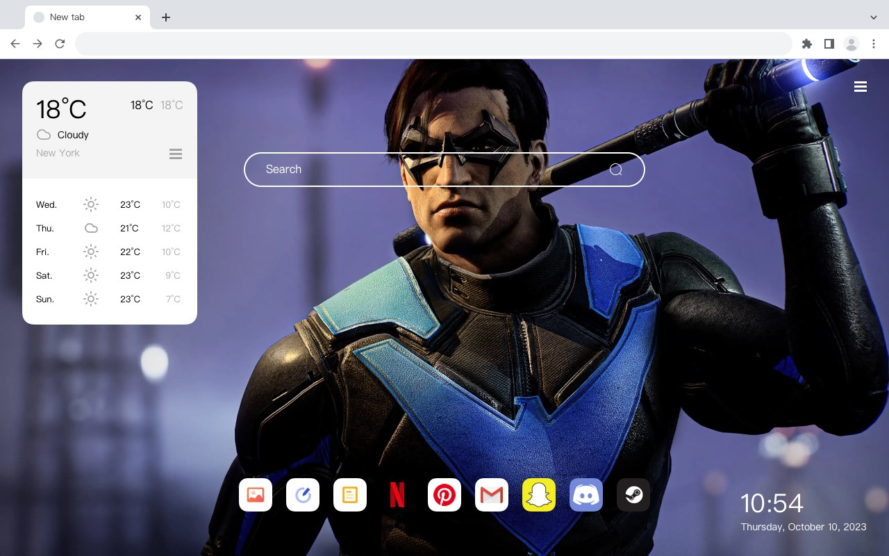Select the Fri. forecast row label
Viewport: 889px width, 556px height.
42,252
